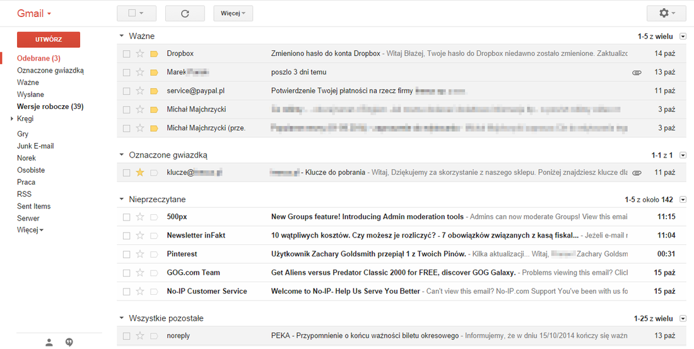The width and height of the screenshot is (694, 349).
Task: Open the Junk E-mail label
Action: pyautogui.click(x=35, y=146)
